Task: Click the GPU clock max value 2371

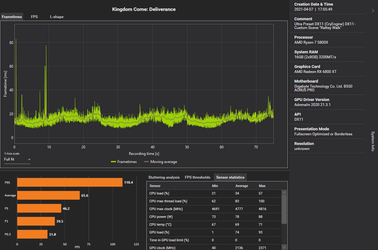Action: (x=263, y=248)
